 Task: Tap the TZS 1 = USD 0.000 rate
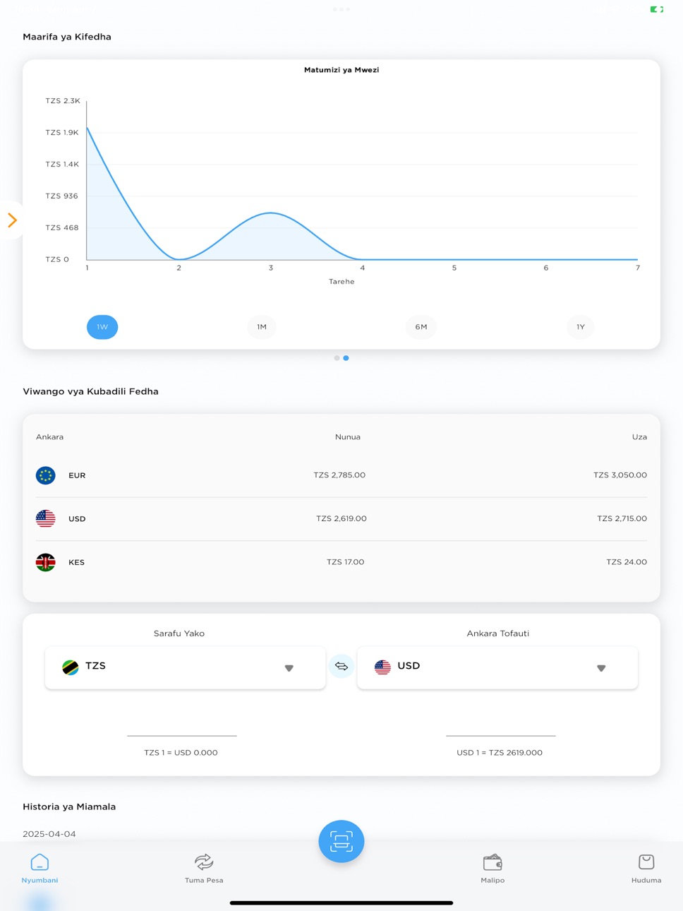[181, 753]
